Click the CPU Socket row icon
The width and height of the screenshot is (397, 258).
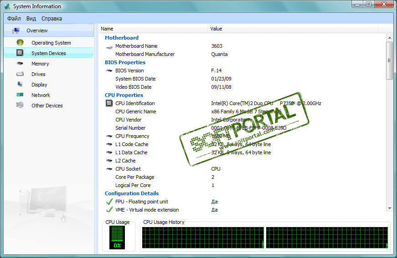click(109, 169)
